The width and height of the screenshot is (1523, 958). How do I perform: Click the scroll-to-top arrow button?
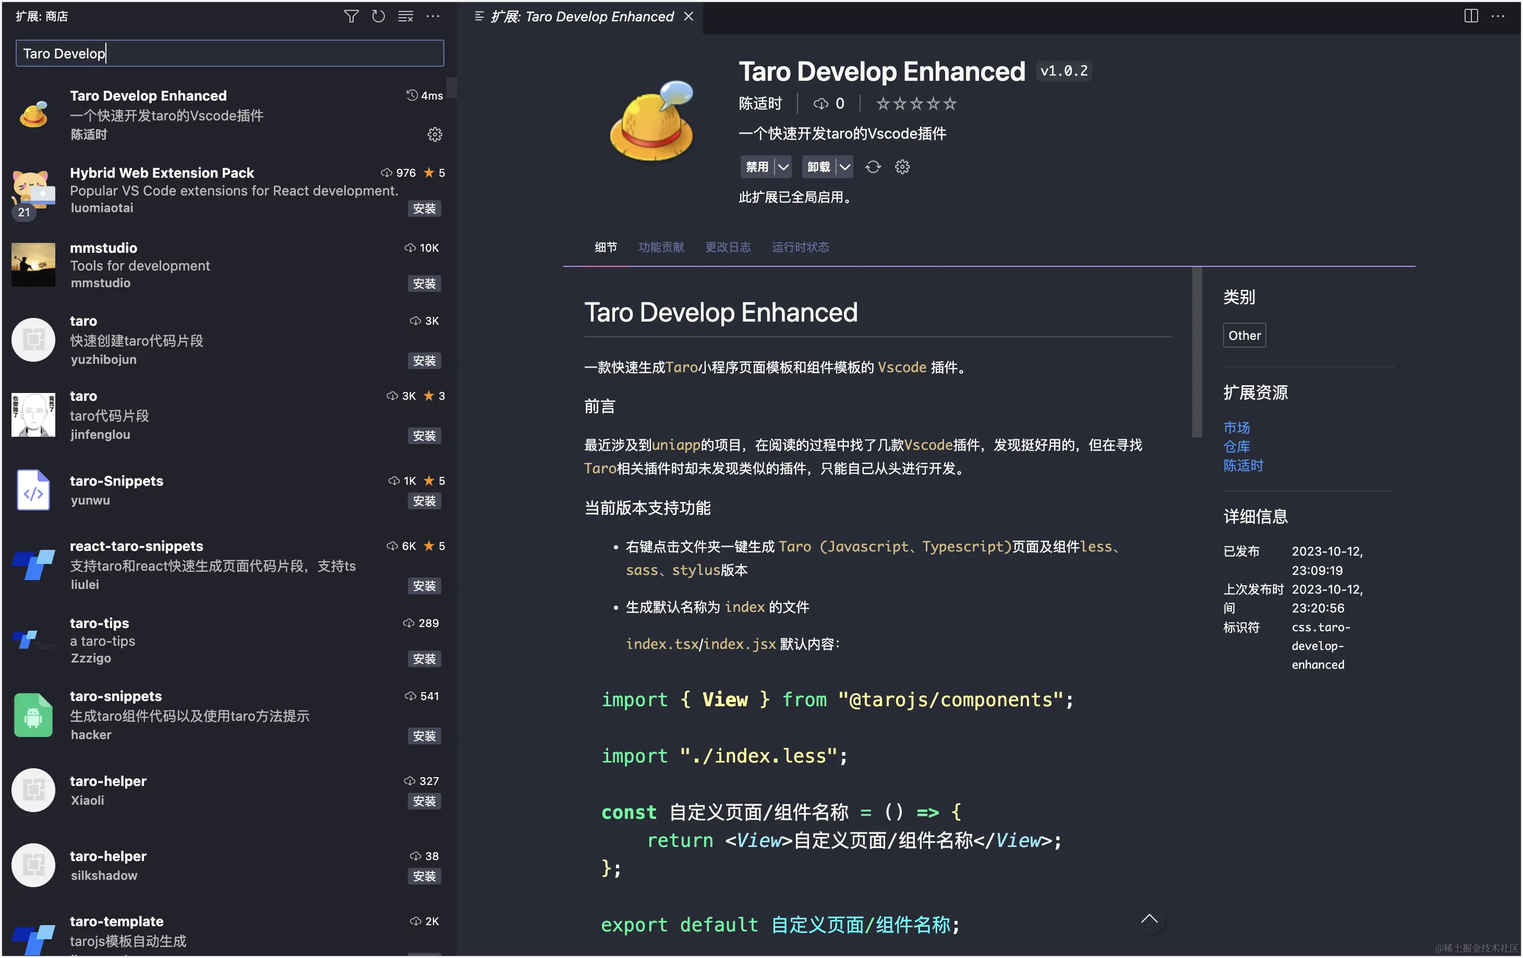(1149, 919)
